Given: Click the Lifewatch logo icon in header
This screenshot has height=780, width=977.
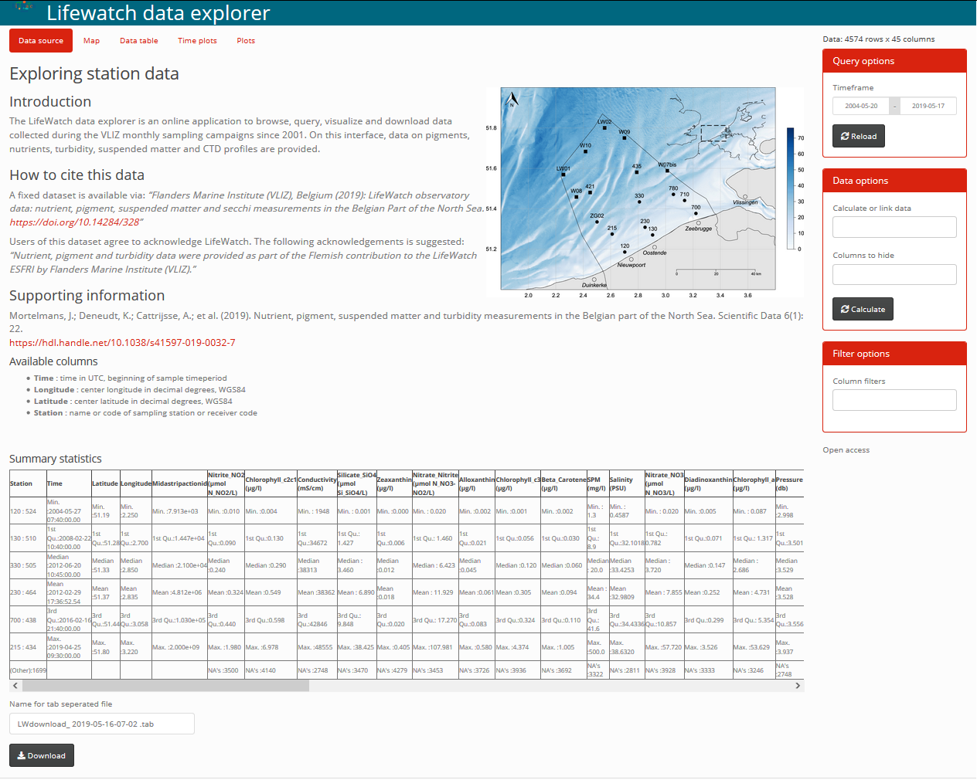Looking at the screenshot, I should 25,7.
